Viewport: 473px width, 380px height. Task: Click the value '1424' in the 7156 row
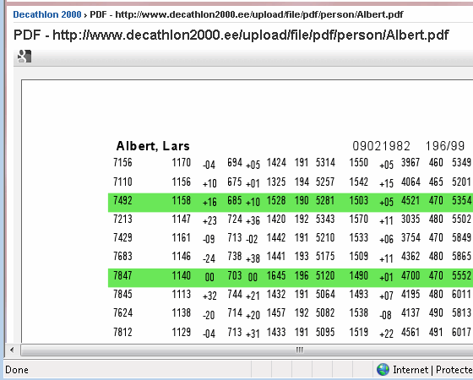pyautogui.click(x=276, y=162)
